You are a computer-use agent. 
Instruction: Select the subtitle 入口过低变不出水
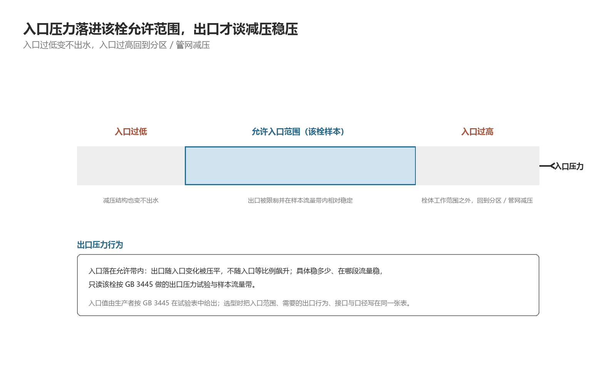pyautogui.click(x=116, y=45)
